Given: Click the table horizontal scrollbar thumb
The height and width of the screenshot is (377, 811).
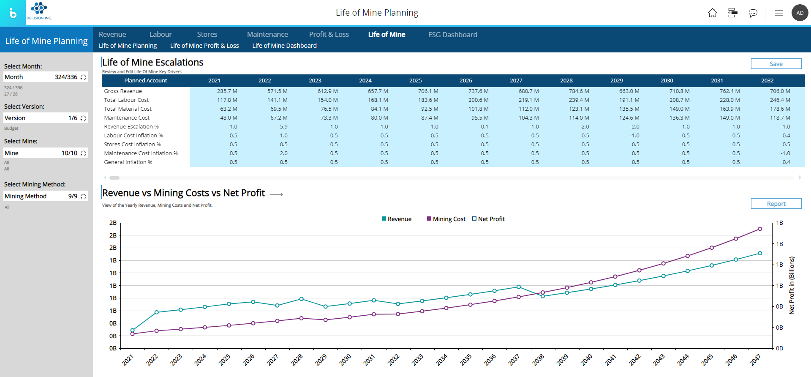Looking at the screenshot, I should pyautogui.click(x=114, y=178).
